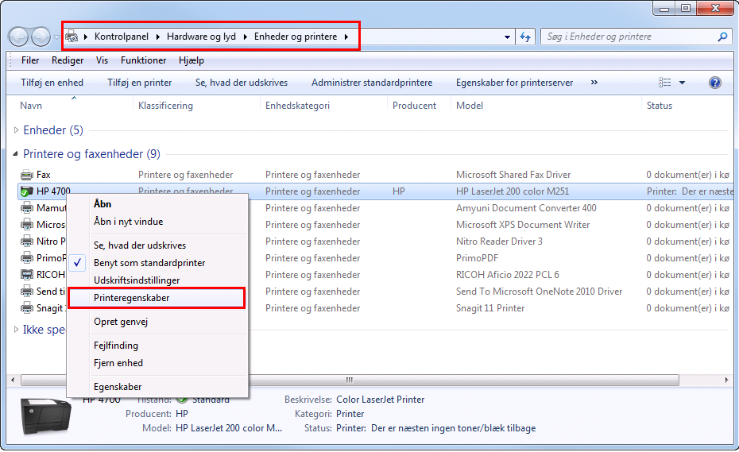Choose Fejlfinding in context menu
Image resolution: width=739 pixels, height=452 pixels.
point(157,346)
